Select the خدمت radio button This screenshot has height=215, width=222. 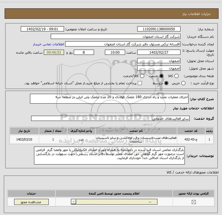coord(161,76)
